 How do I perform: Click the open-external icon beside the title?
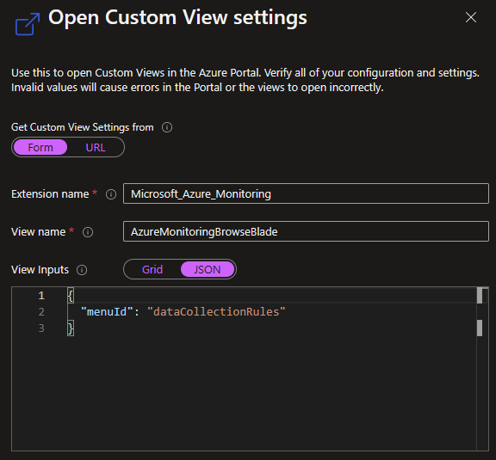[x=28, y=24]
